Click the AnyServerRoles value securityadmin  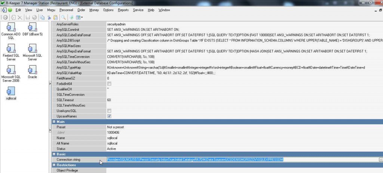pyautogui.click(x=117, y=24)
